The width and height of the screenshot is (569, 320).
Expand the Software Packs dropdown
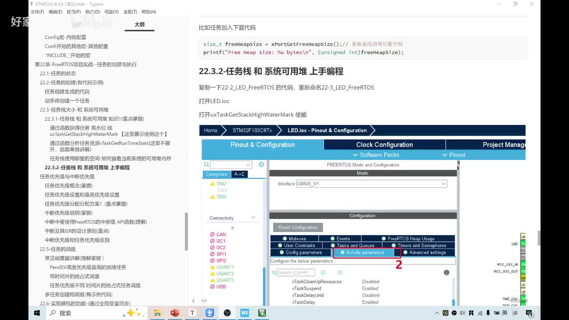tap(376, 155)
